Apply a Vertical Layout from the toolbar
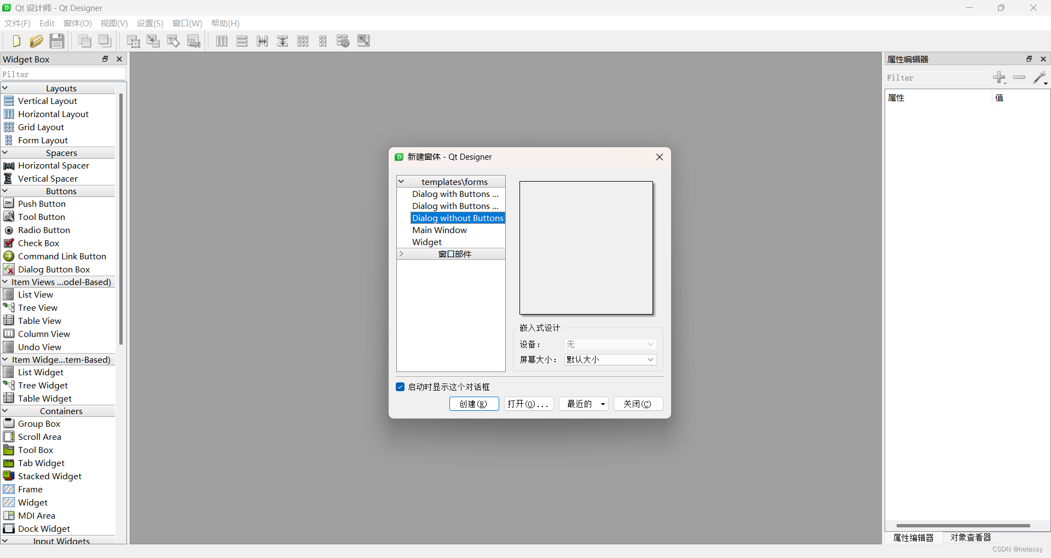The height and width of the screenshot is (558, 1051). click(x=242, y=40)
